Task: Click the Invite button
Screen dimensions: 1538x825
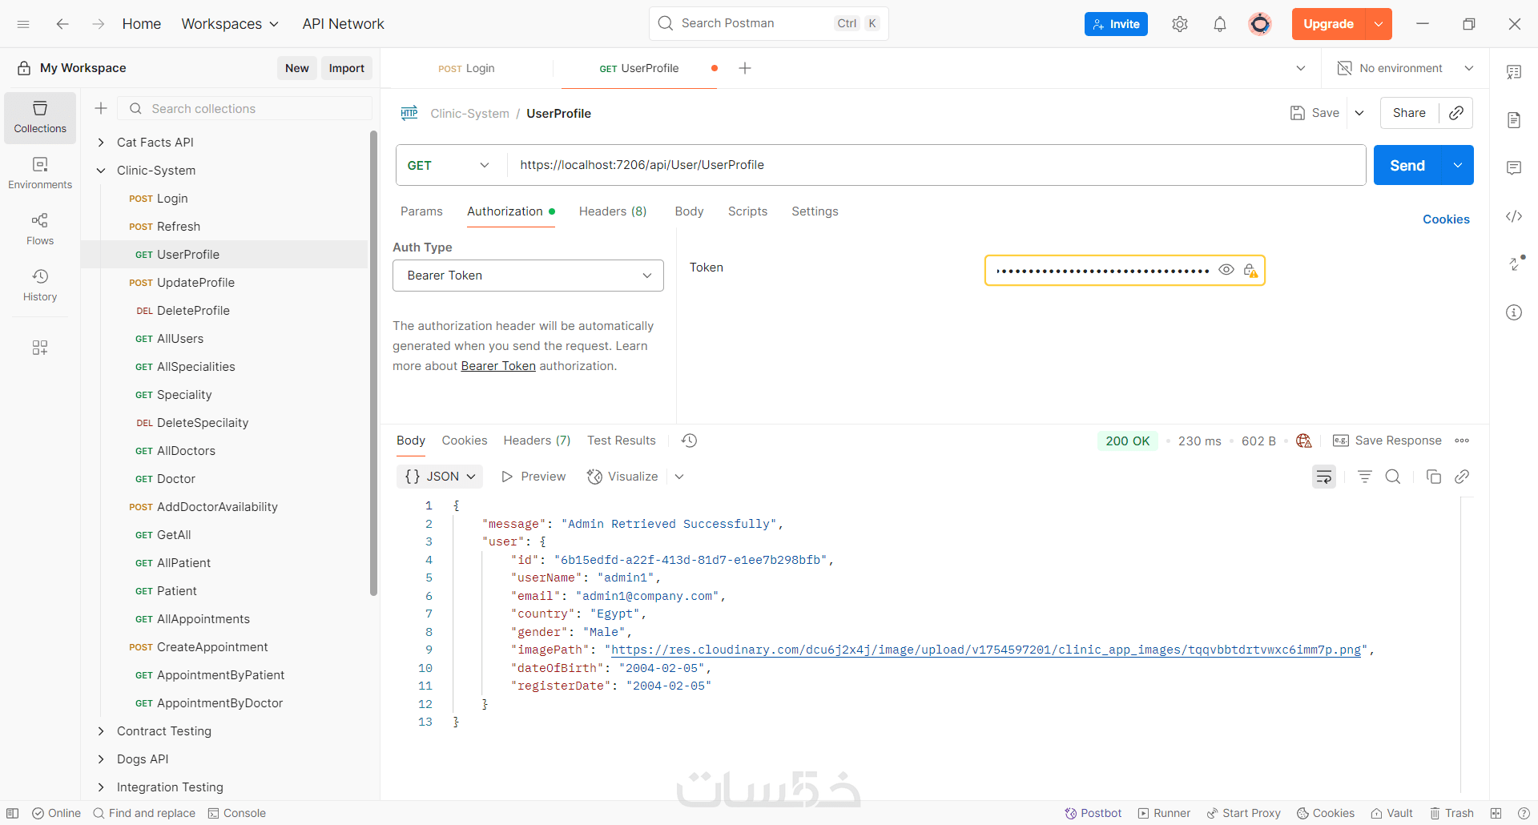Action: click(1116, 24)
